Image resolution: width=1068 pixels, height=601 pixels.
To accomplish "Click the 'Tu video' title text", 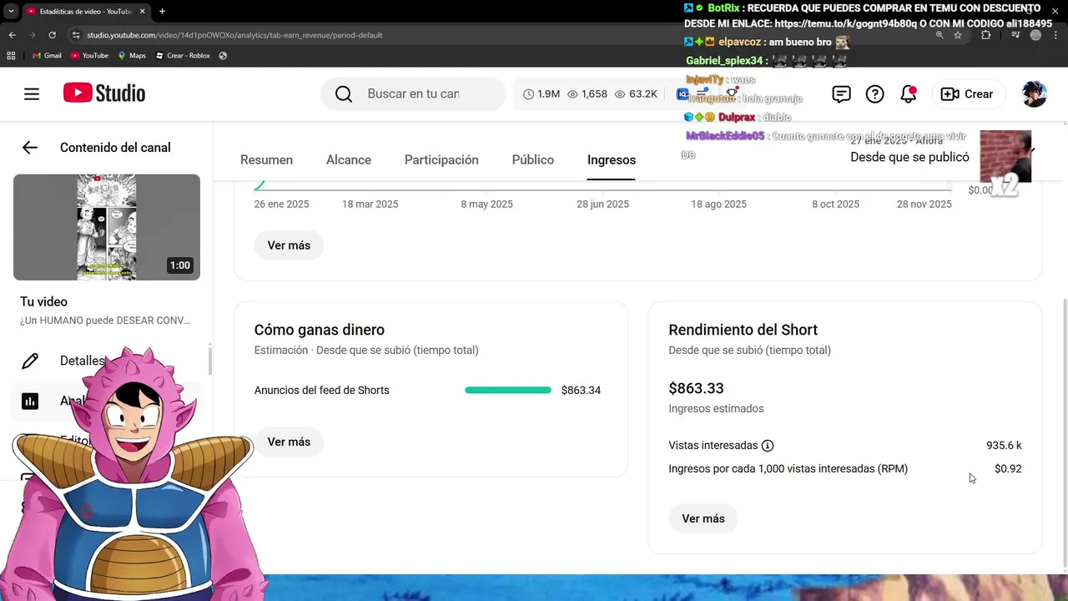I will (x=44, y=302).
